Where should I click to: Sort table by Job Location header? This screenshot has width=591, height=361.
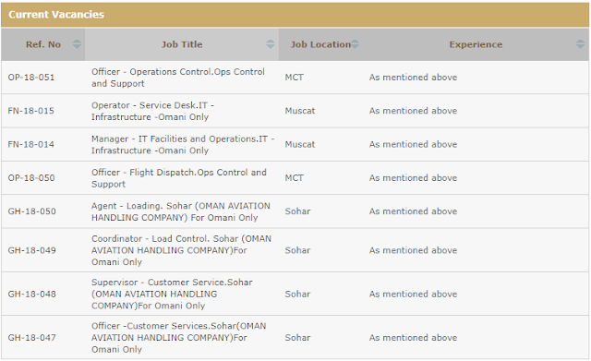(x=320, y=44)
